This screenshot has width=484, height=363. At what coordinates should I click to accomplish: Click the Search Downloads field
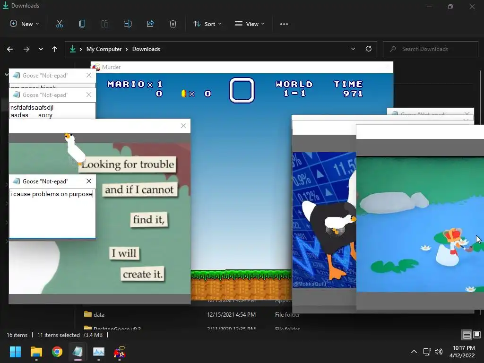(430, 49)
